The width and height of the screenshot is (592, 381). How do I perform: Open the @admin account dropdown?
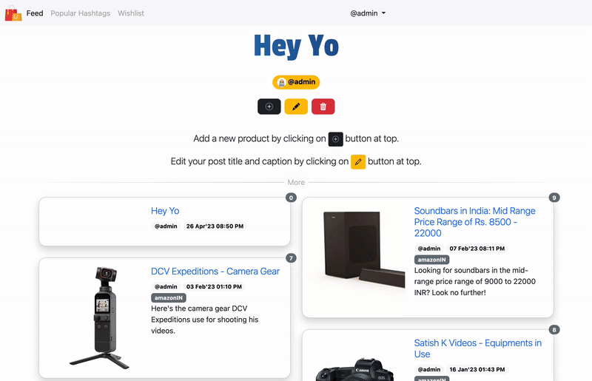(368, 13)
